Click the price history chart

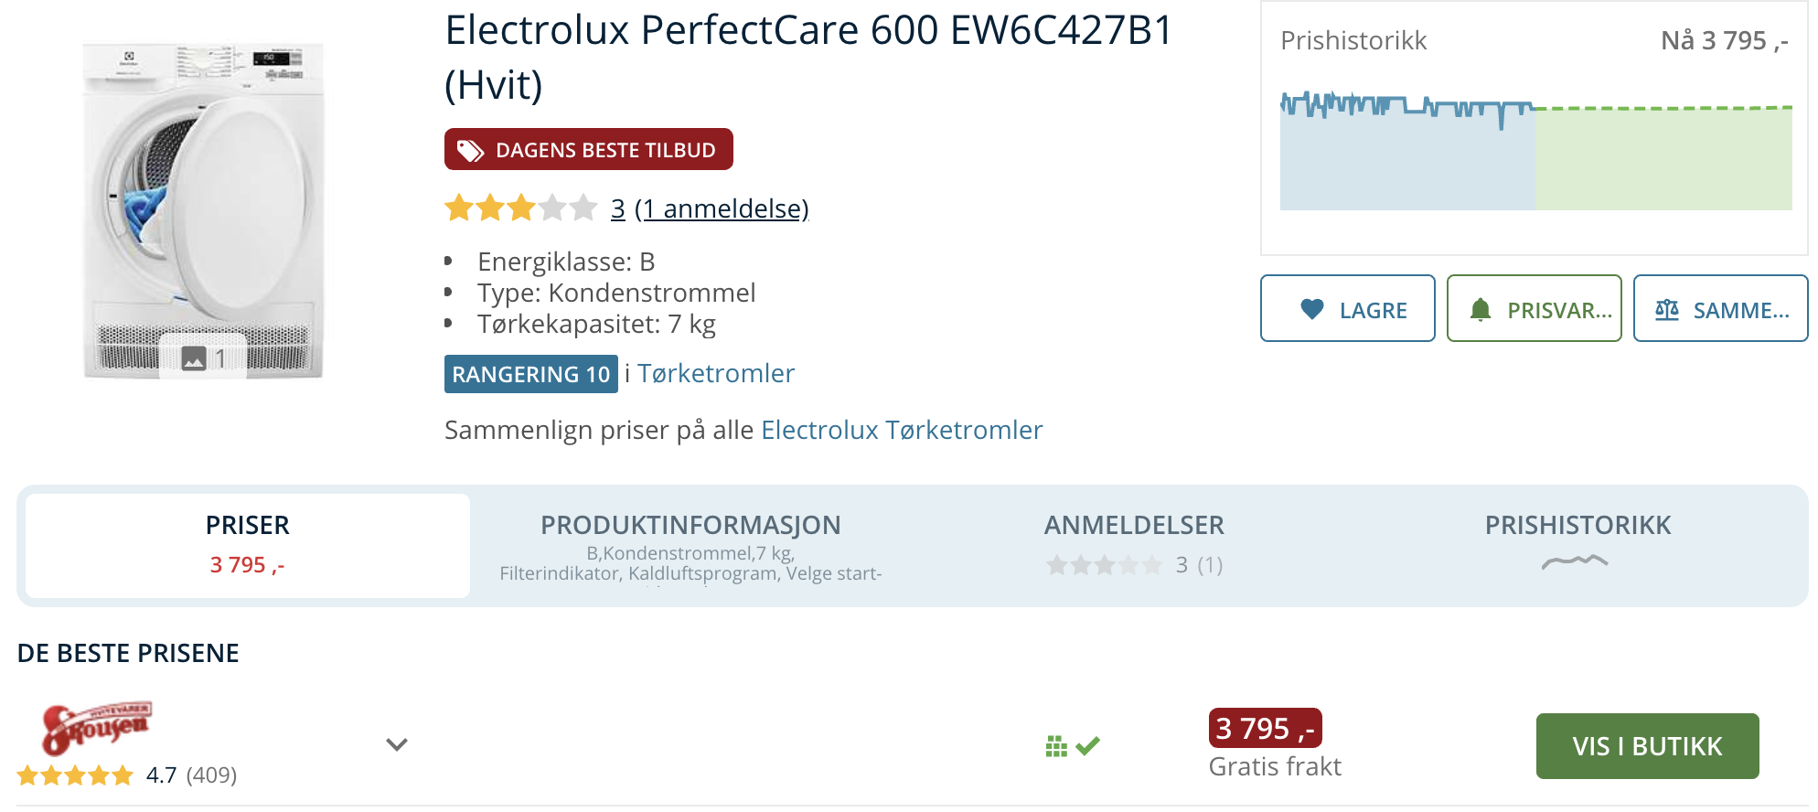[x=1535, y=151]
